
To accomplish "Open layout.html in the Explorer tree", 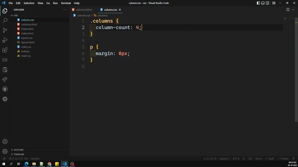I will pyautogui.click(x=28, y=42).
